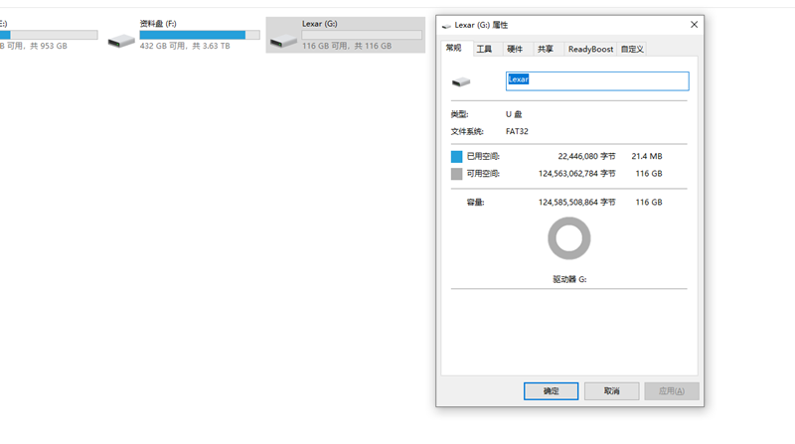Click the drive name field containing Lexar
Image resolution: width=795 pixels, height=444 pixels.
click(x=597, y=81)
